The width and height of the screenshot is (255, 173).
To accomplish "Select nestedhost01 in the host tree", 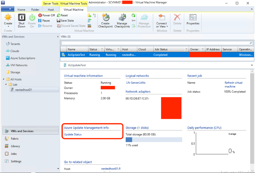I will point(23,90).
